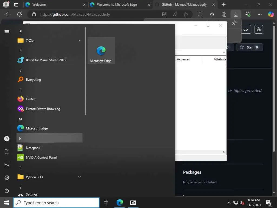The image size is (277, 208).
Task: Open Edge tab actions menu
Action: [16, 5]
